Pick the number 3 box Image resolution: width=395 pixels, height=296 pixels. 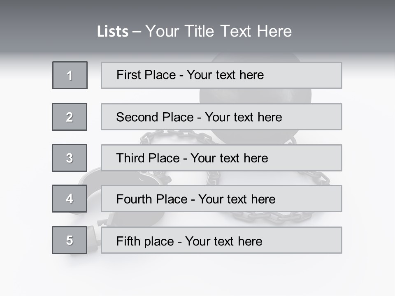click(x=70, y=158)
